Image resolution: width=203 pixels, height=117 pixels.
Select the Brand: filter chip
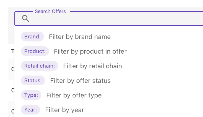32,37
